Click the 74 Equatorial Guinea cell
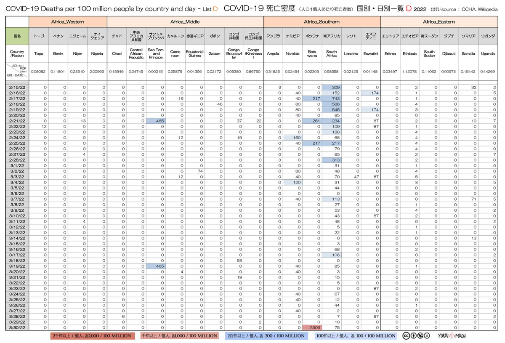This screenshot has height=343, width=505. (x=195, y=171)
